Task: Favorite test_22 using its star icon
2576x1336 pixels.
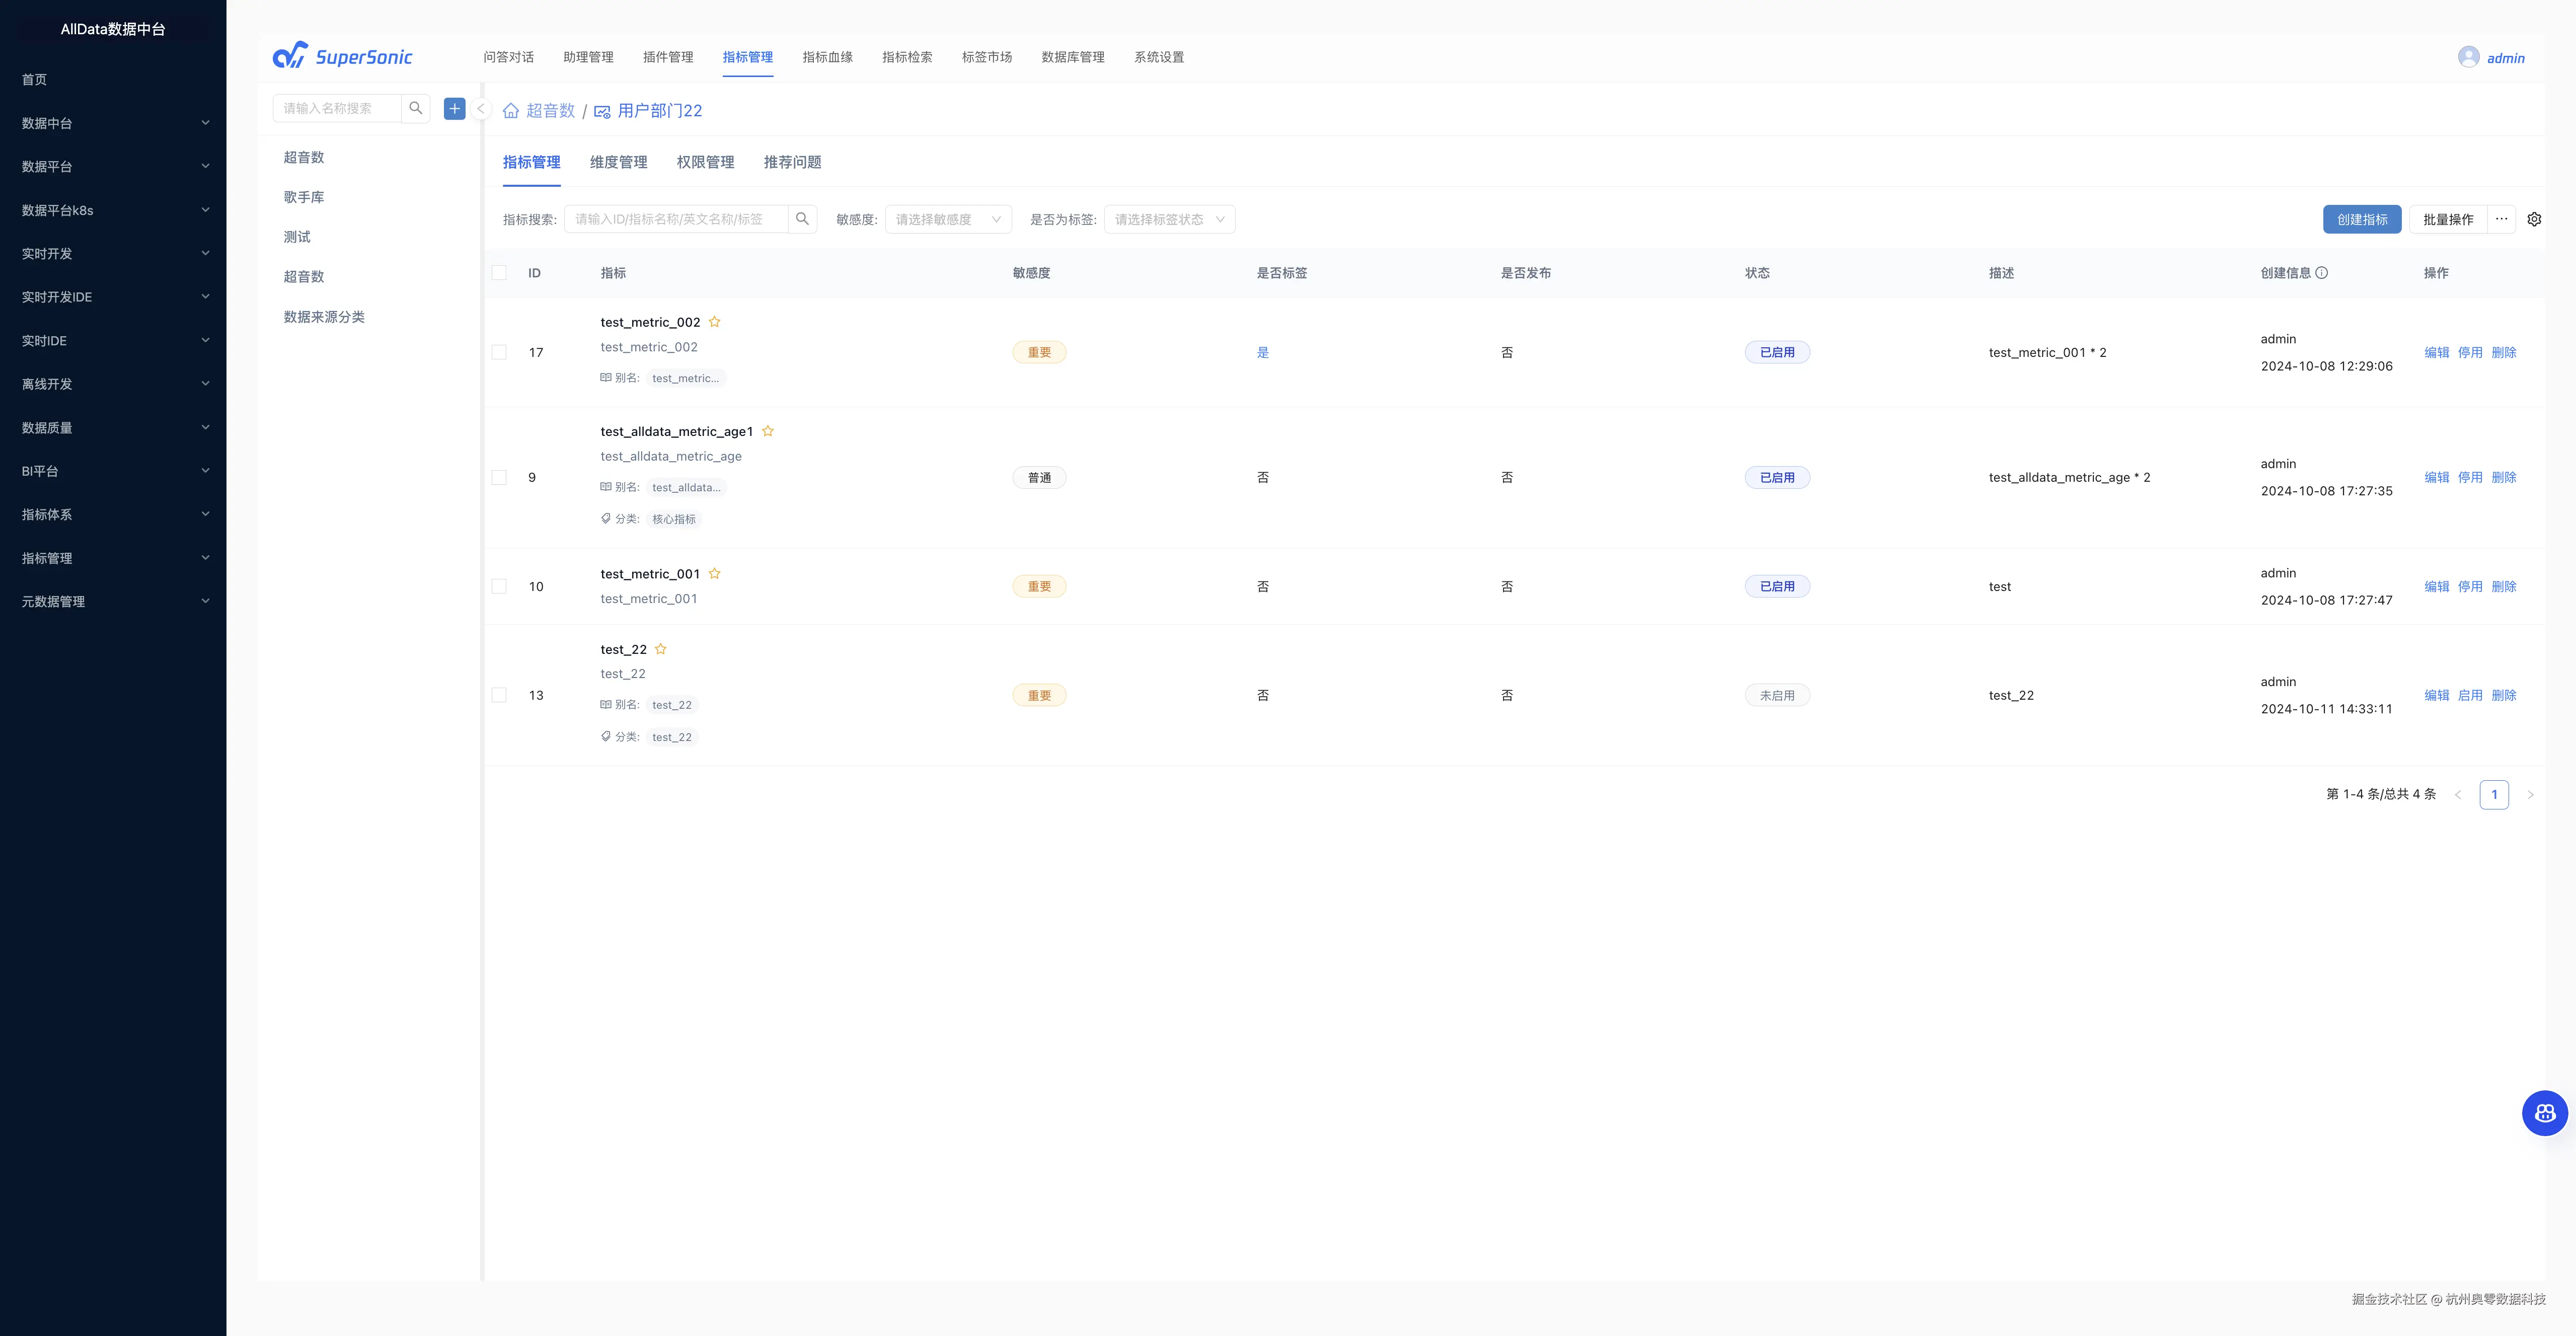Action: 660,649
